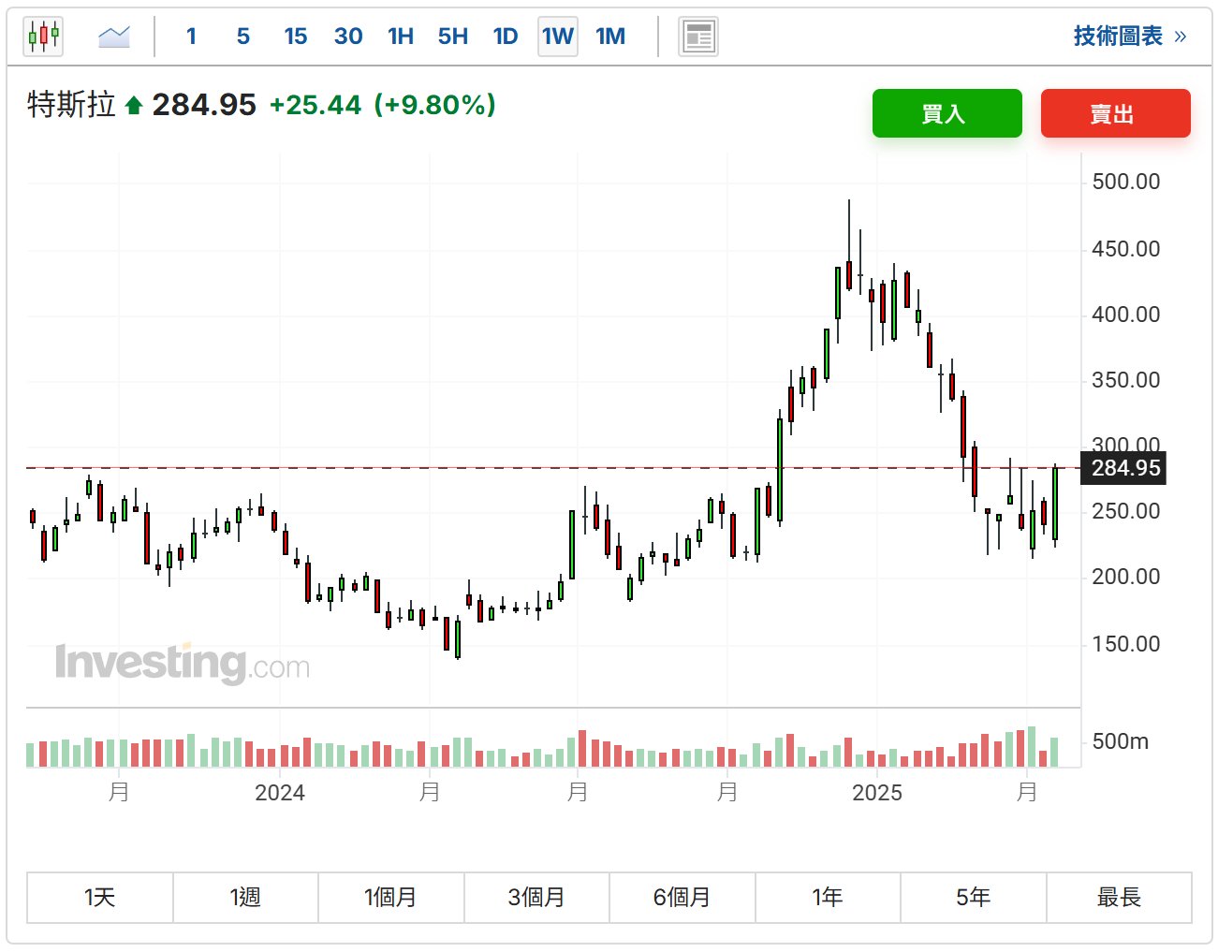This screenshot has width=1218, height=952.
Task: Select the candlestick chart type icon
Action: pyautogui.click(x=43, y=37)
